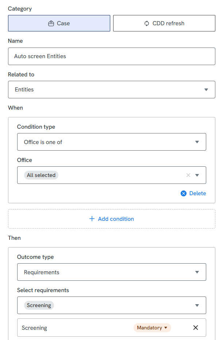Click the Screening chip in requirements
Viewport: 219px width, 340px height.
39,305
